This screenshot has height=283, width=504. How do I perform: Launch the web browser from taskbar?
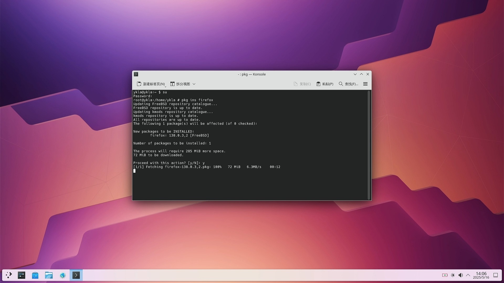(x=62, y=275)
